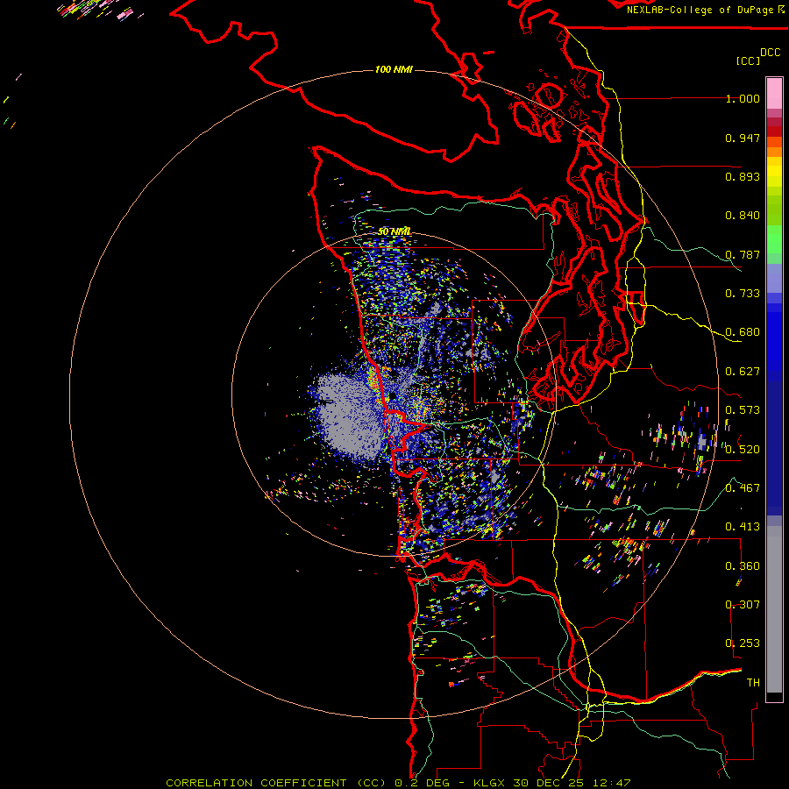The image size is (789, 789).
Task: Select the 0.733 legend value
Action: coord(743,294)
